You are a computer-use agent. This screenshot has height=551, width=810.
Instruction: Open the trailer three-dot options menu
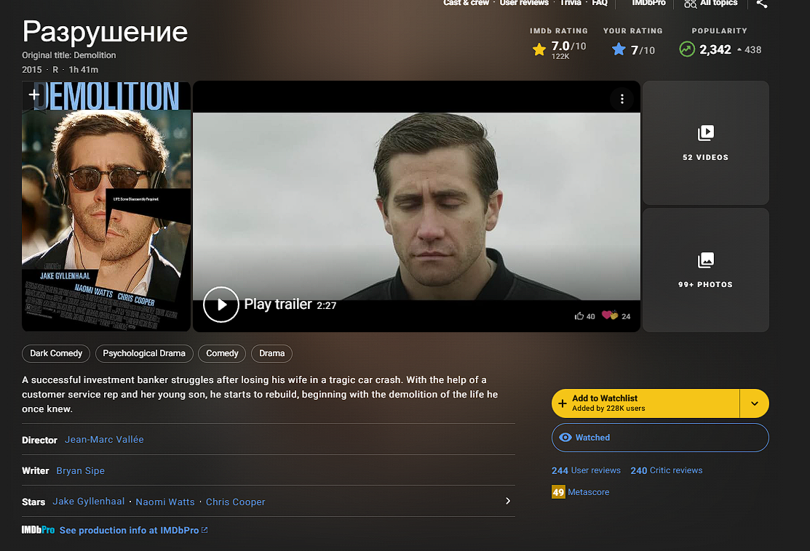tap(622, 99)
